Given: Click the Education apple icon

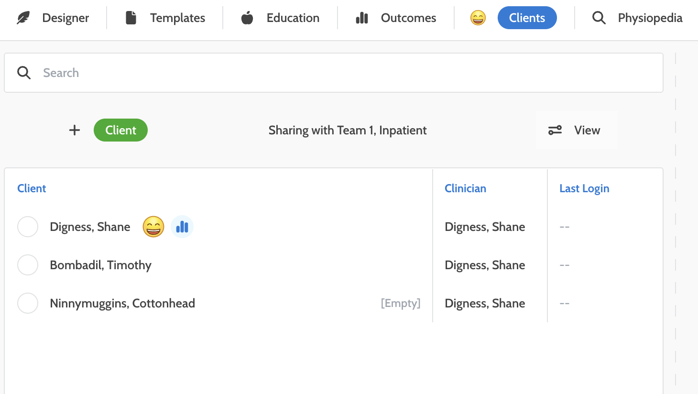Looking at the screenshot, I should click(x=247, y=18).
